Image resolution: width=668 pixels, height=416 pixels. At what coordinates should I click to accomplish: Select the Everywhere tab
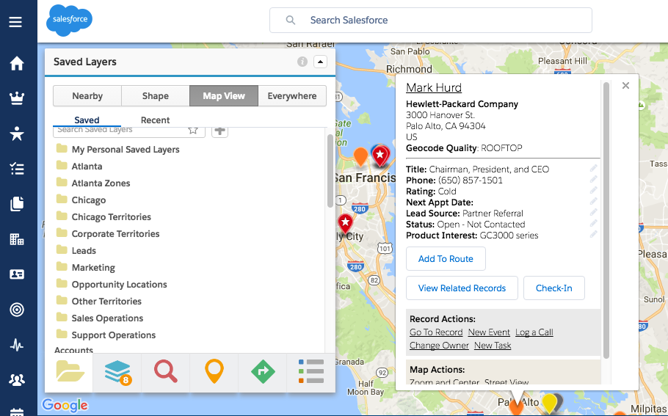[x=292, y=96]
